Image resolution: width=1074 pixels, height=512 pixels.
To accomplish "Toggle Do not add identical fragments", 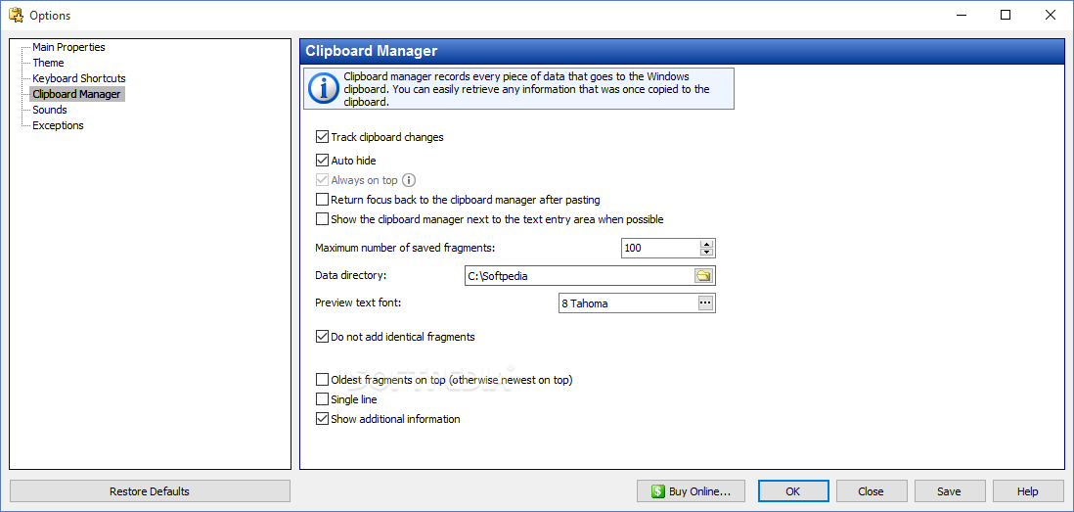I will pos(322,337).
